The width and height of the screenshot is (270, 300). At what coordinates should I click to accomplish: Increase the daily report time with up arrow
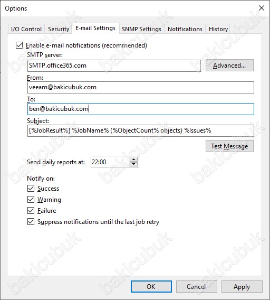click(133, 160)
